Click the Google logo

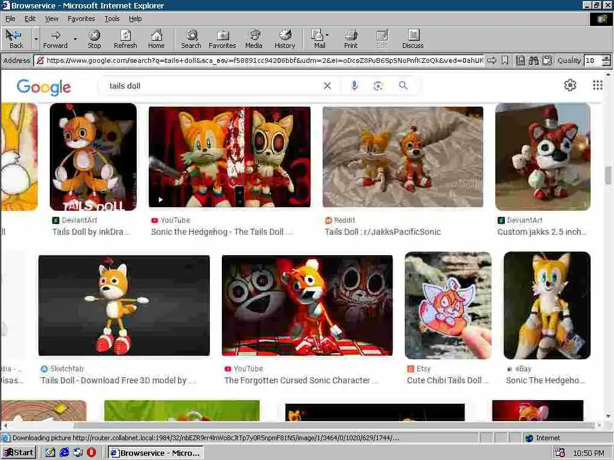click(44, 87)
